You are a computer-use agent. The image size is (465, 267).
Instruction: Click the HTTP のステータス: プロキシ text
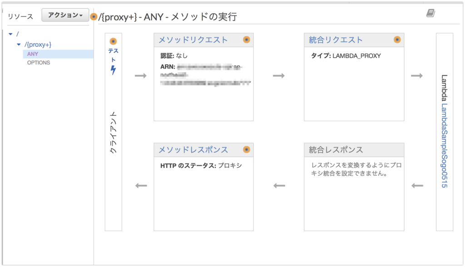click(x=201, y=166)
